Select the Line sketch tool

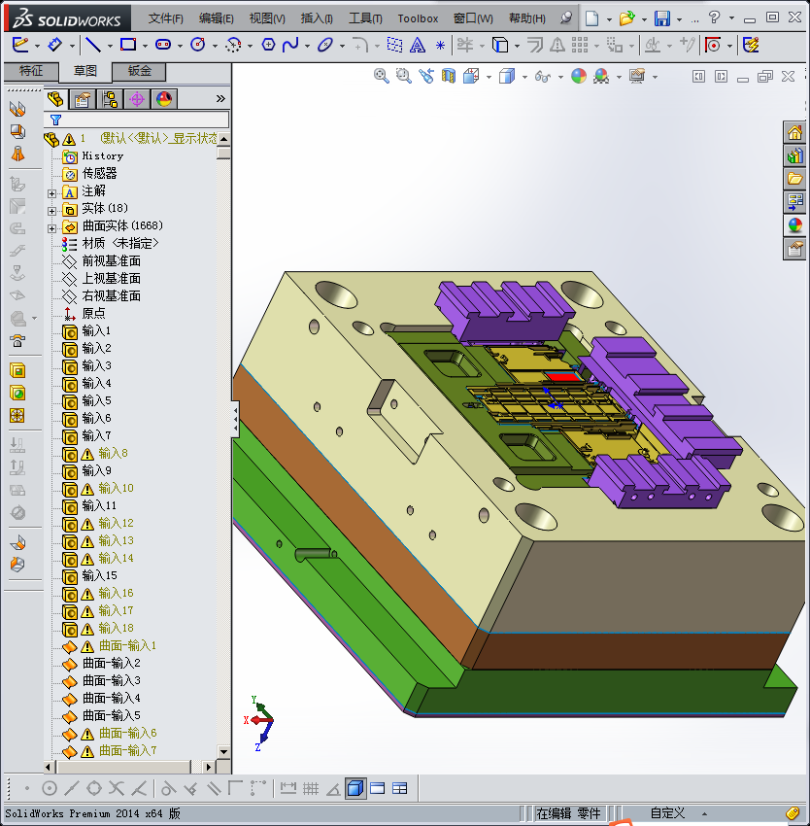pyautogui.click(x=93, y=45)
